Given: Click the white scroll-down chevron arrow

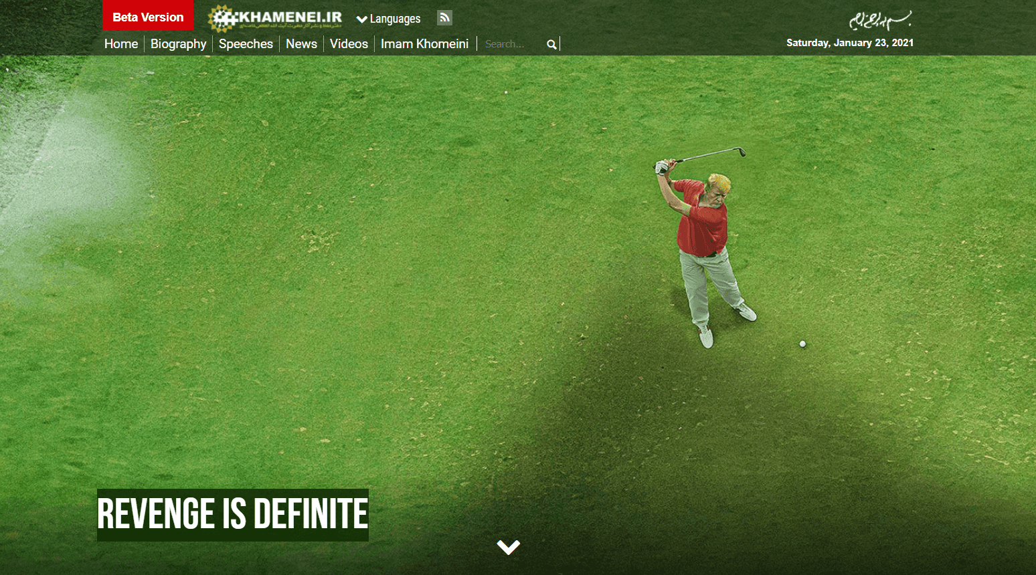Looking at the screenshot, I should [x=509, y=547].
